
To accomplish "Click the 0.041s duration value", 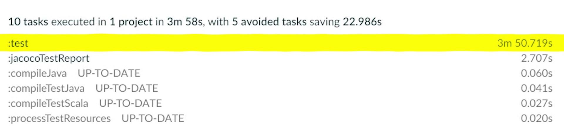I will (x=536, y=88).
